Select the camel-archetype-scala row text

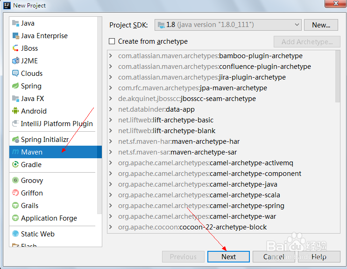199,195
